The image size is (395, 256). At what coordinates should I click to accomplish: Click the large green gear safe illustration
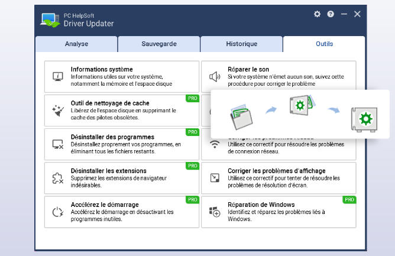click(364, 119)
